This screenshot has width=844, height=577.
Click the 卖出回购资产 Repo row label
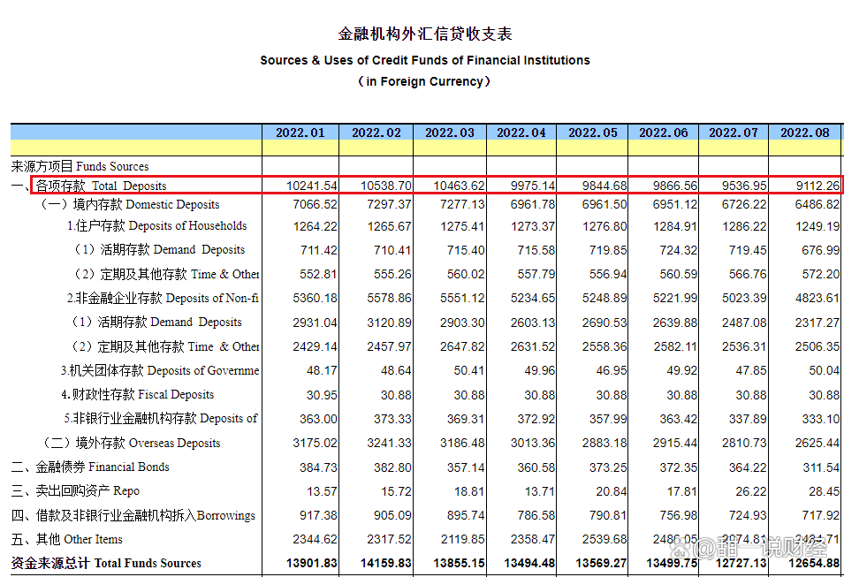coord(75,491)
